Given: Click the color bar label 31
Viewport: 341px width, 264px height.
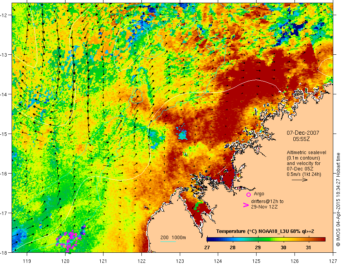Looking at the screenshot, I should click(308, 247).
